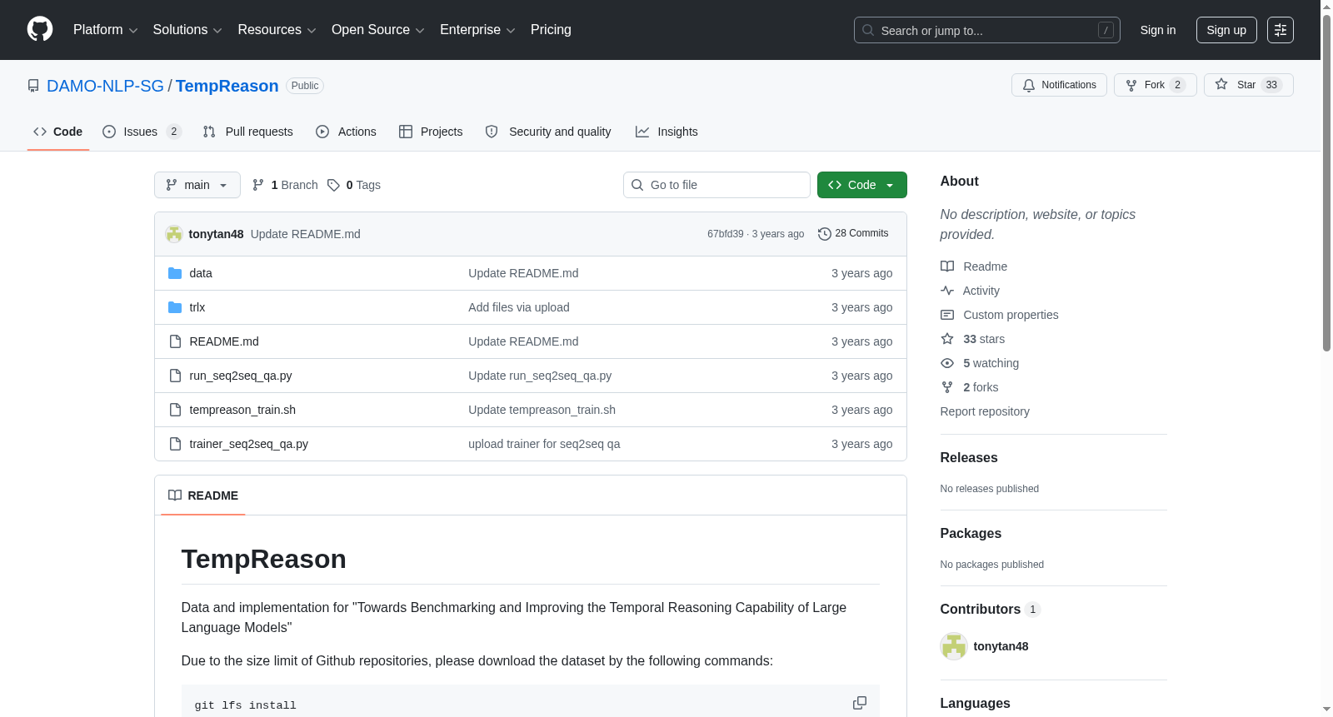Open the command palette icon button
Viewport: 1333px width, 717px height.
pos(1281,30)
